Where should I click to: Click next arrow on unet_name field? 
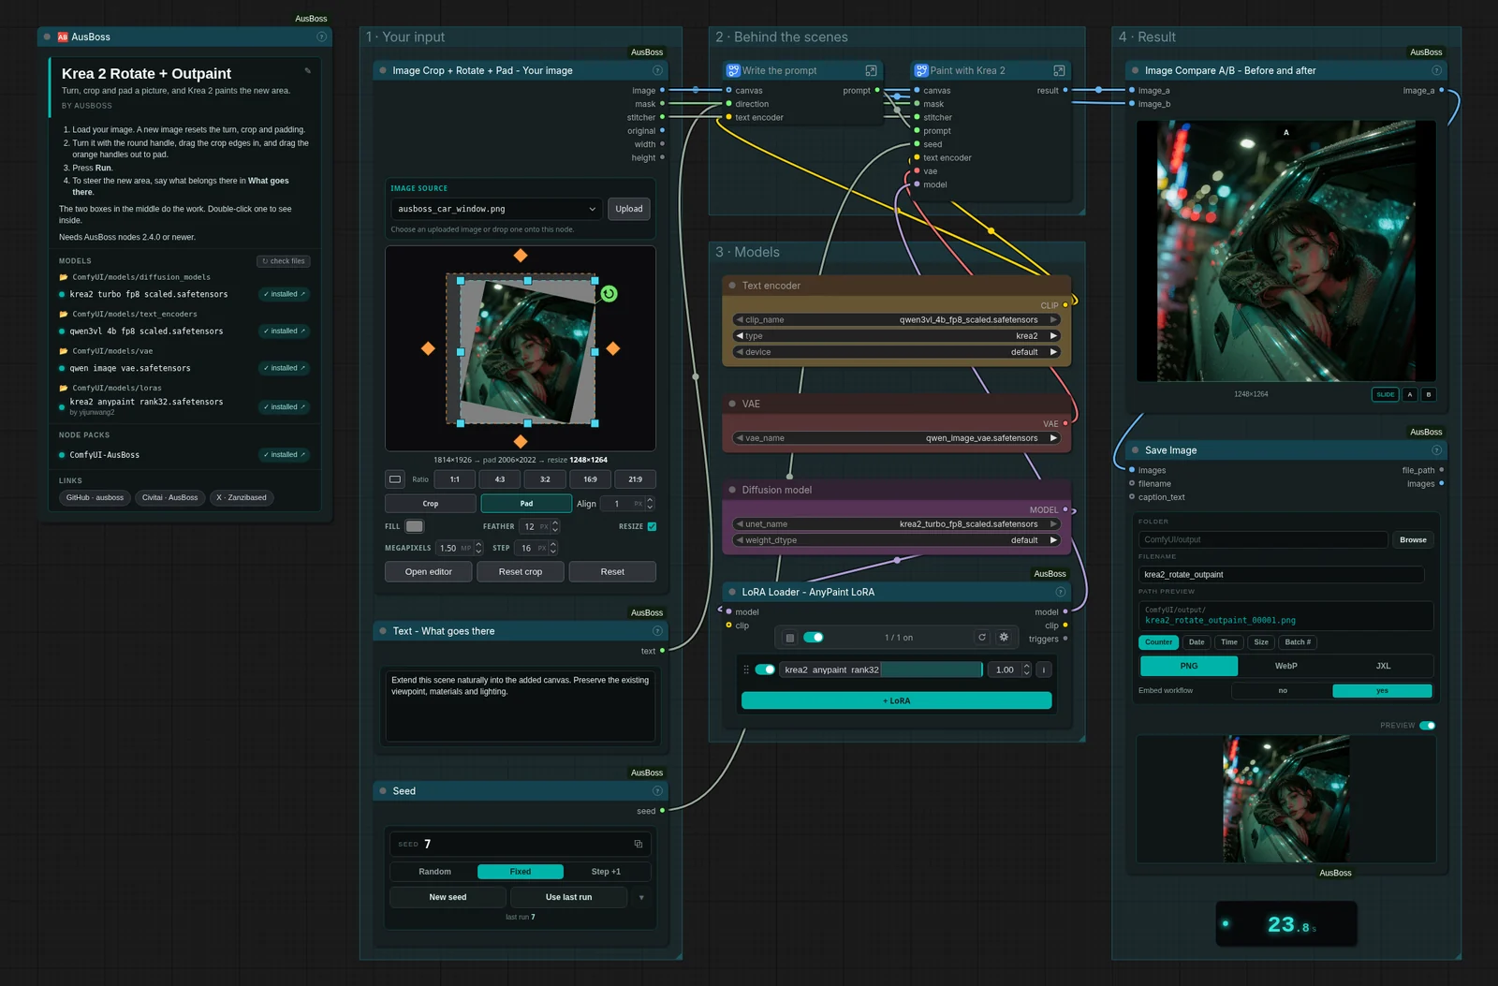point(1053,524)
